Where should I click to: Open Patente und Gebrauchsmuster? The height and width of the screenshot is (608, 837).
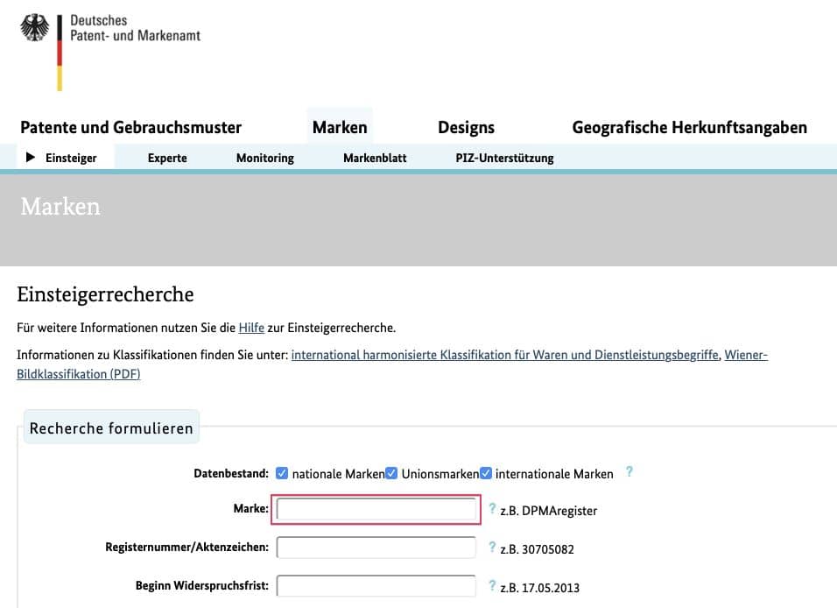click(x=131, y=127)
